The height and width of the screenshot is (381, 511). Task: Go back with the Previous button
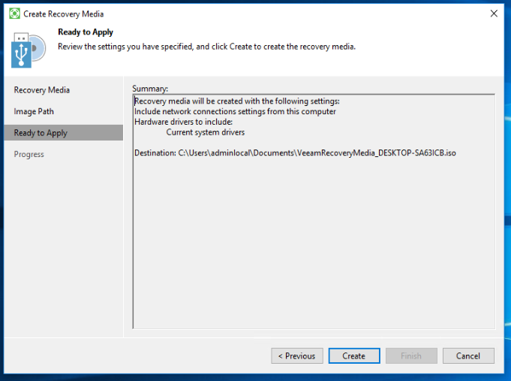tap(297, 355)
